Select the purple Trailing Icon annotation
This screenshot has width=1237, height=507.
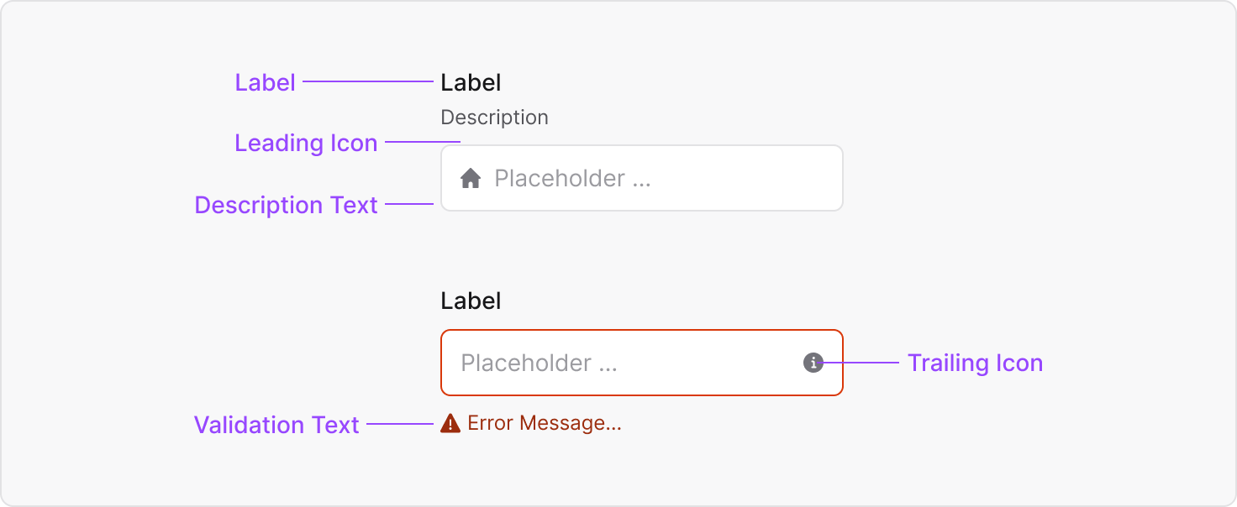pyautogui.click(x=975, y=363)
